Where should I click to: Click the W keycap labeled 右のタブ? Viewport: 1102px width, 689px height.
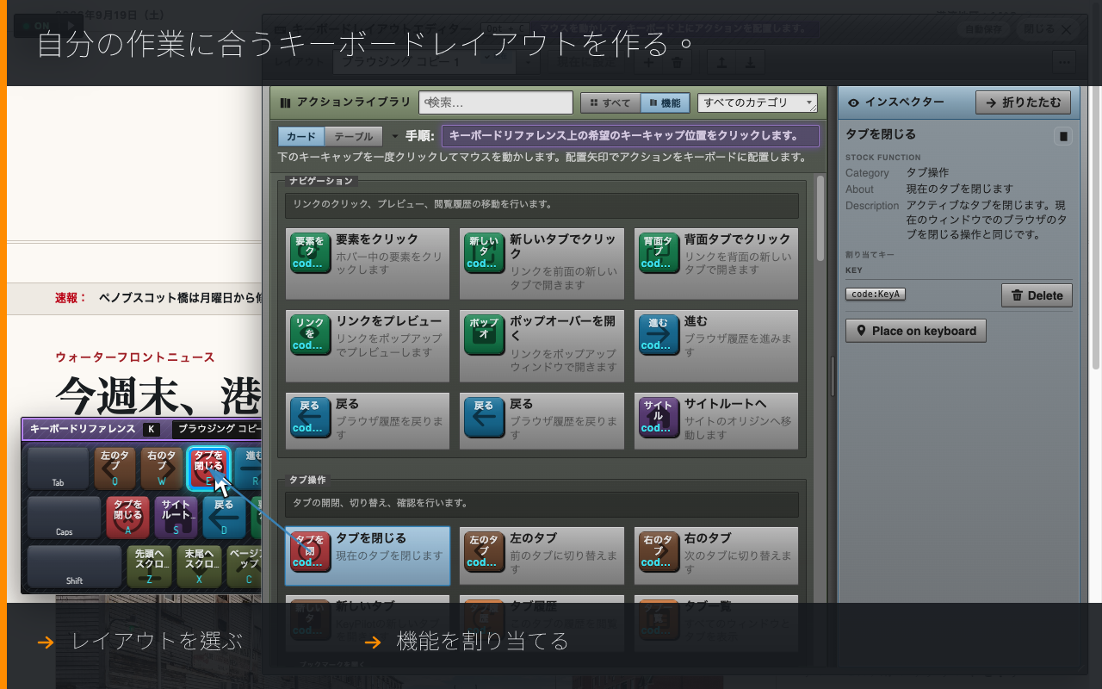click(x=162, y=468)
